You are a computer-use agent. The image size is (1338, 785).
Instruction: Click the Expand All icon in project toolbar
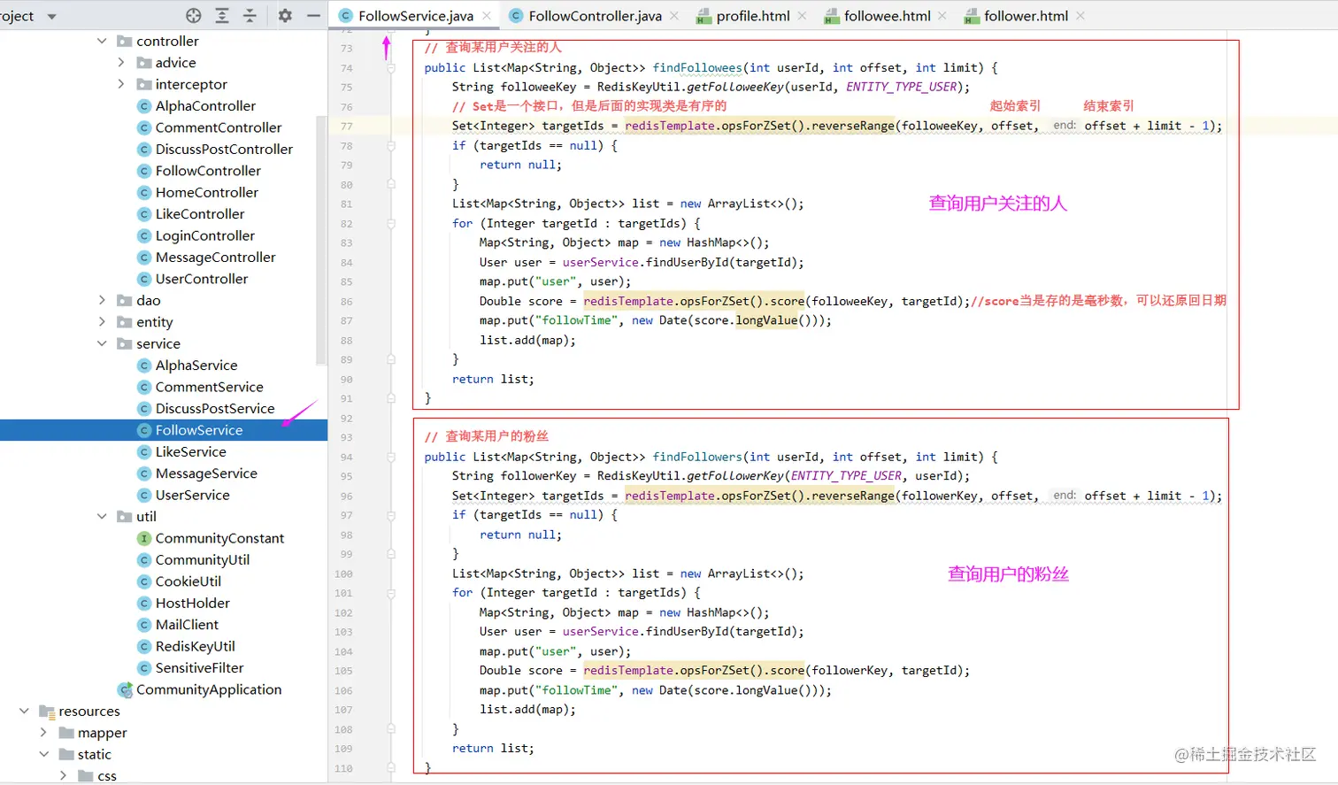point(222,16)
